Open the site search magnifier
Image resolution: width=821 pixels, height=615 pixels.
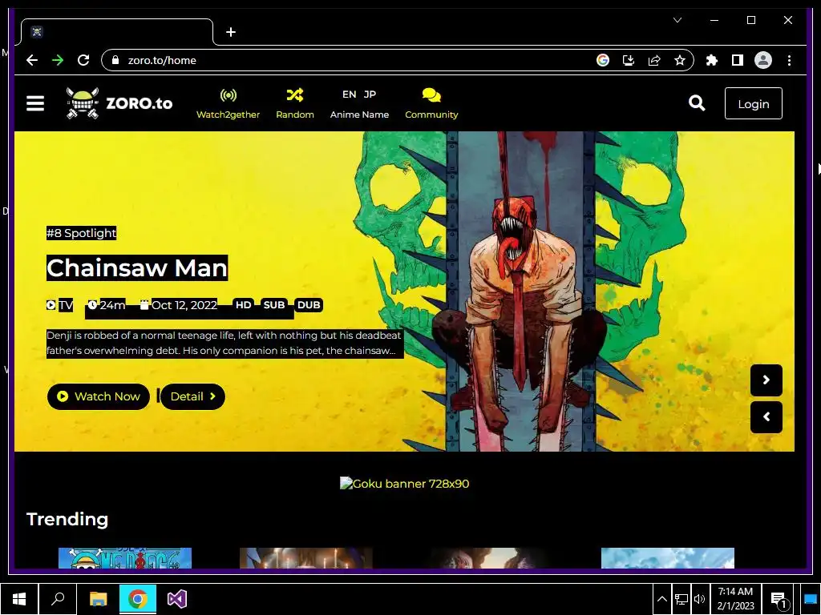(x=697, y=103)
